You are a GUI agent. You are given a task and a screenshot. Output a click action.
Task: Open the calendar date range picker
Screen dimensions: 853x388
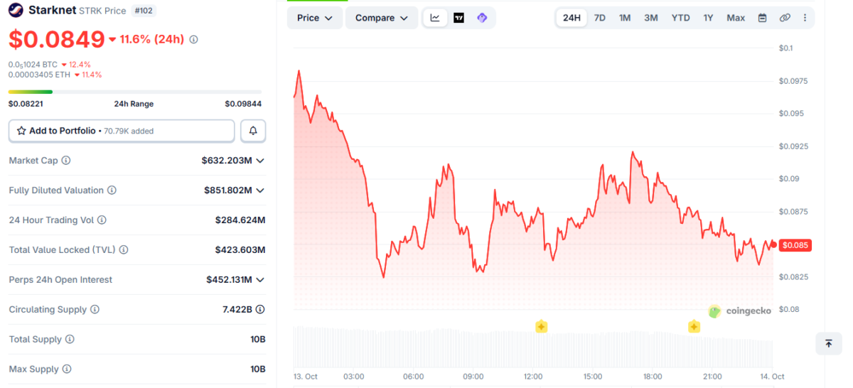[762, 18]
